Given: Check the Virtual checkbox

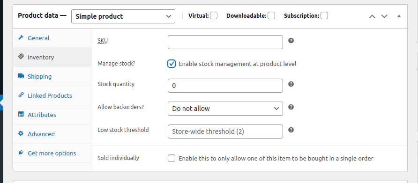Looking at the screenshot, I should [214, 16].
